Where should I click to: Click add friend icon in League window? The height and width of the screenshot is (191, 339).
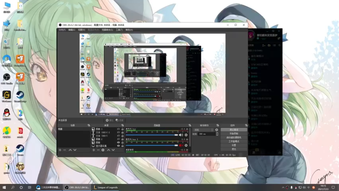point(264,45)
